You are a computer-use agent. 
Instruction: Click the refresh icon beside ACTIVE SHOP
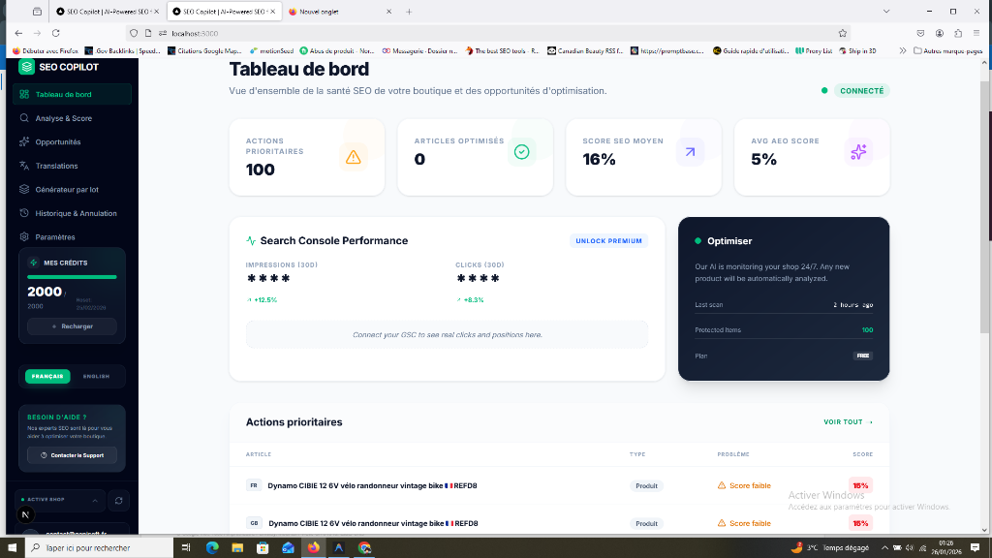click(x=118, y=501)
